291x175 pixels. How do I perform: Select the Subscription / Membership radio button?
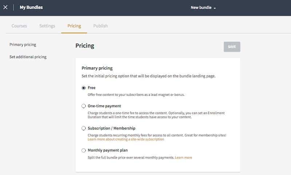pos(84,128)
